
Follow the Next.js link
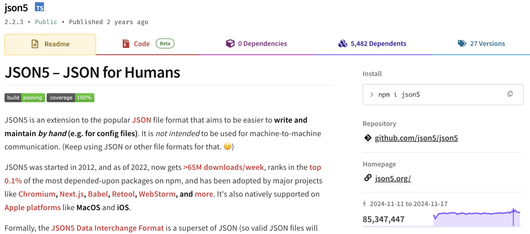[73, 194]
